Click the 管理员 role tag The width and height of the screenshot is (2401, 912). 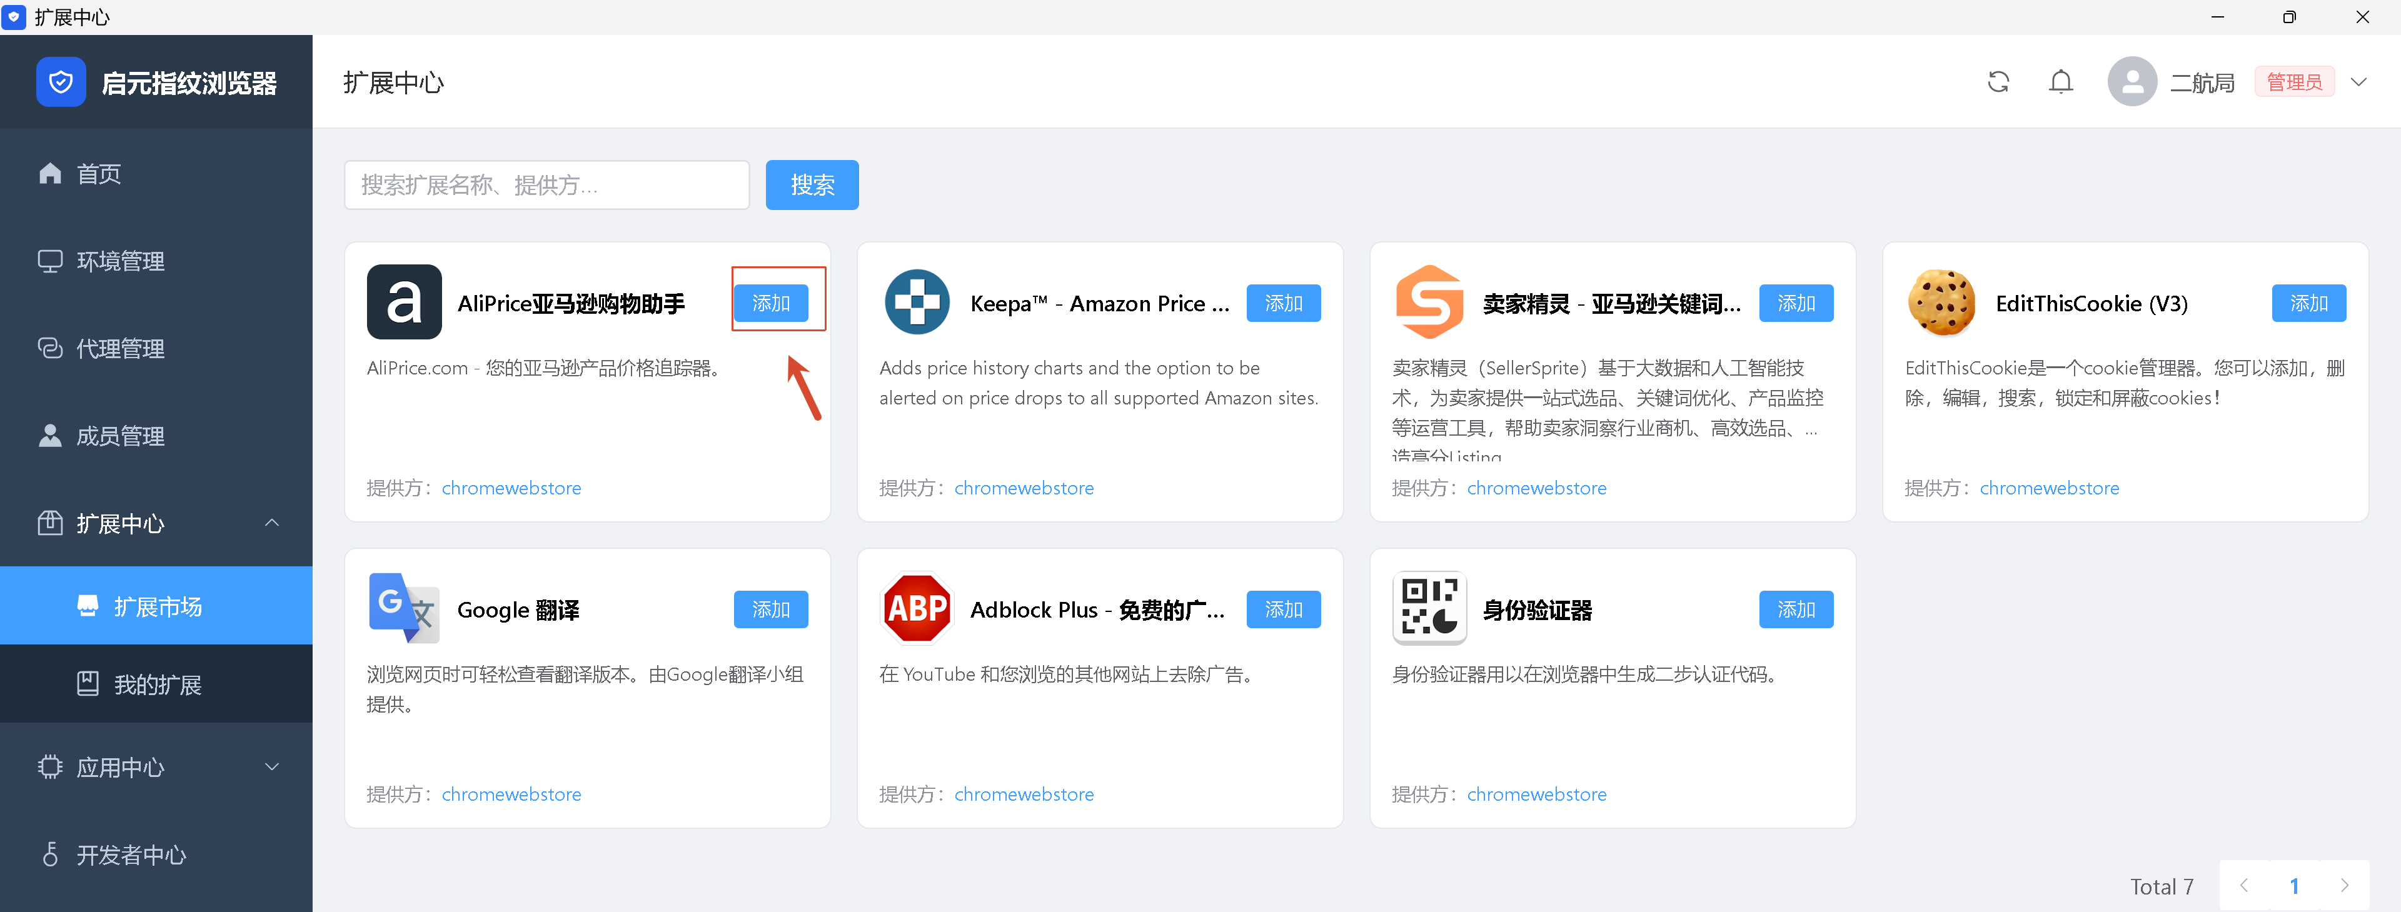pyautogui.click(x=2294, y=82)
